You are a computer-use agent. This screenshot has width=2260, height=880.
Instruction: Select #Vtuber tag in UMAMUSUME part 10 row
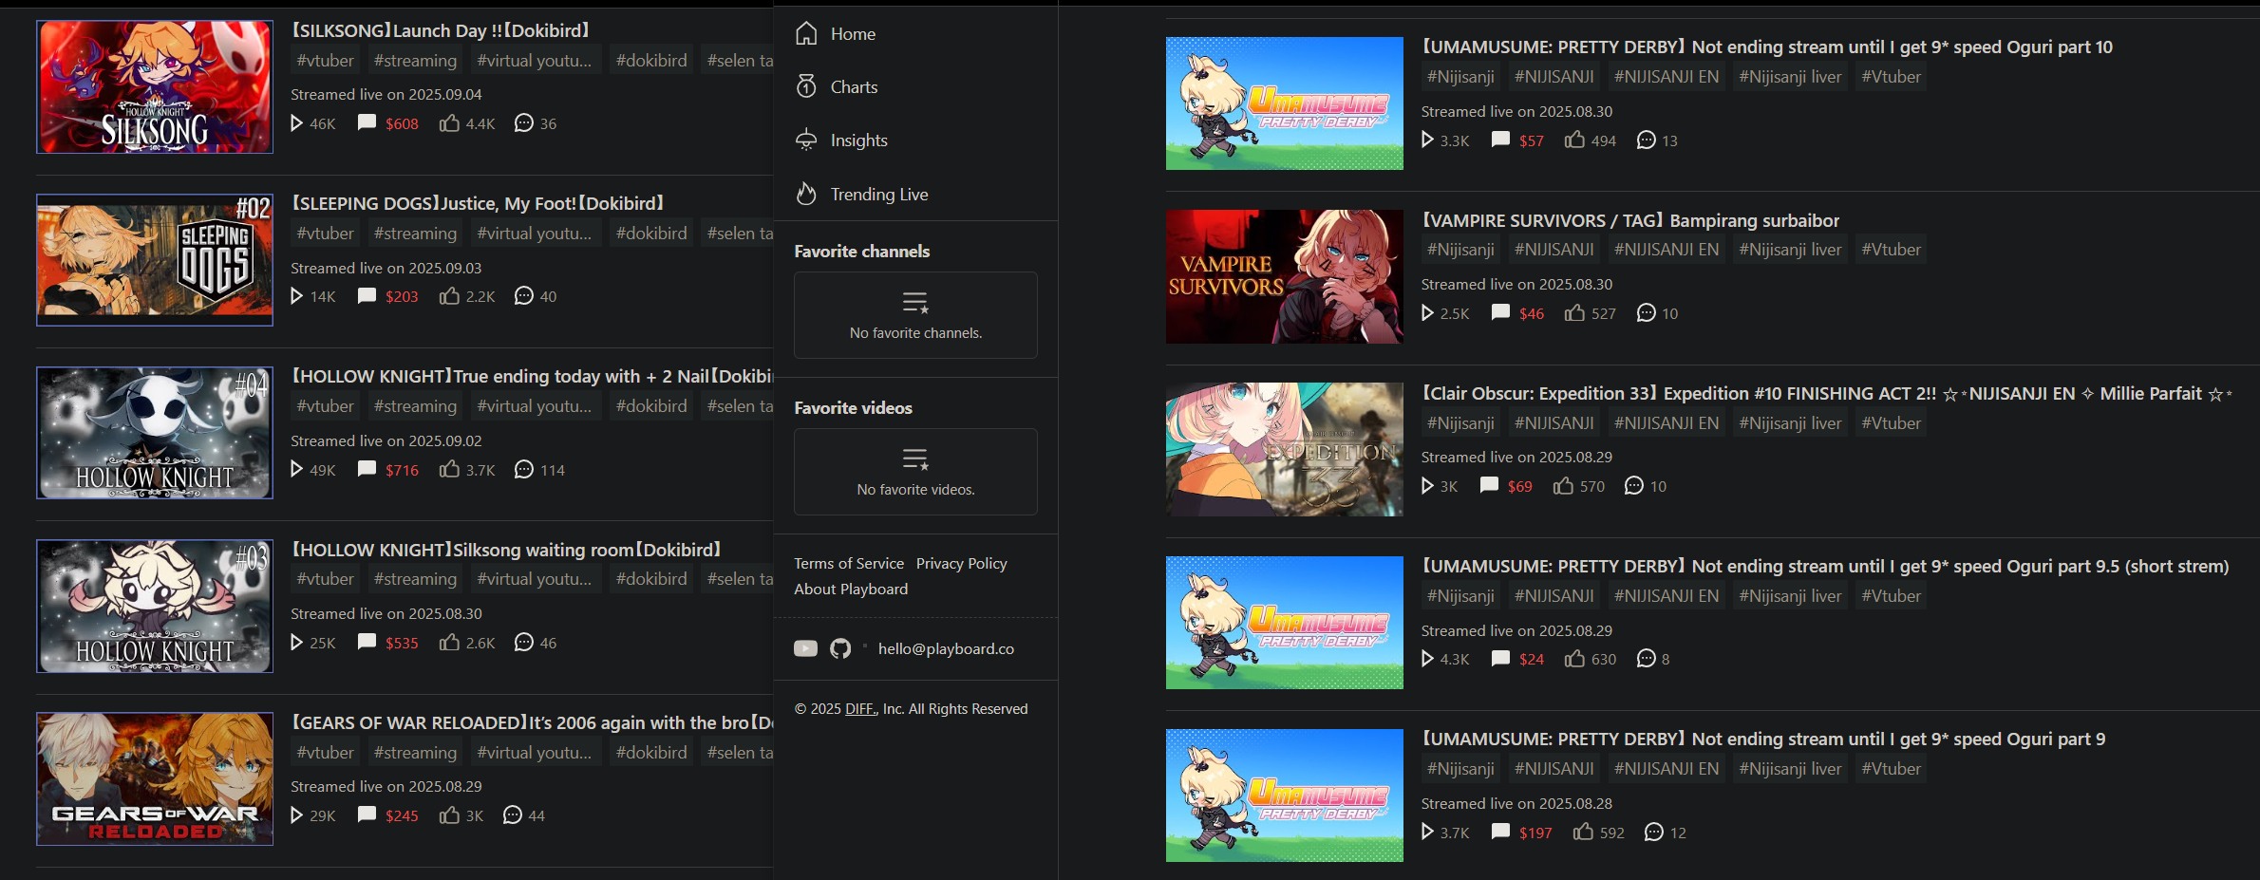(x=1892, y=77)
